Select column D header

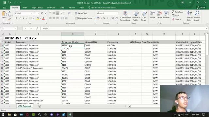click(x=95, y=34)
